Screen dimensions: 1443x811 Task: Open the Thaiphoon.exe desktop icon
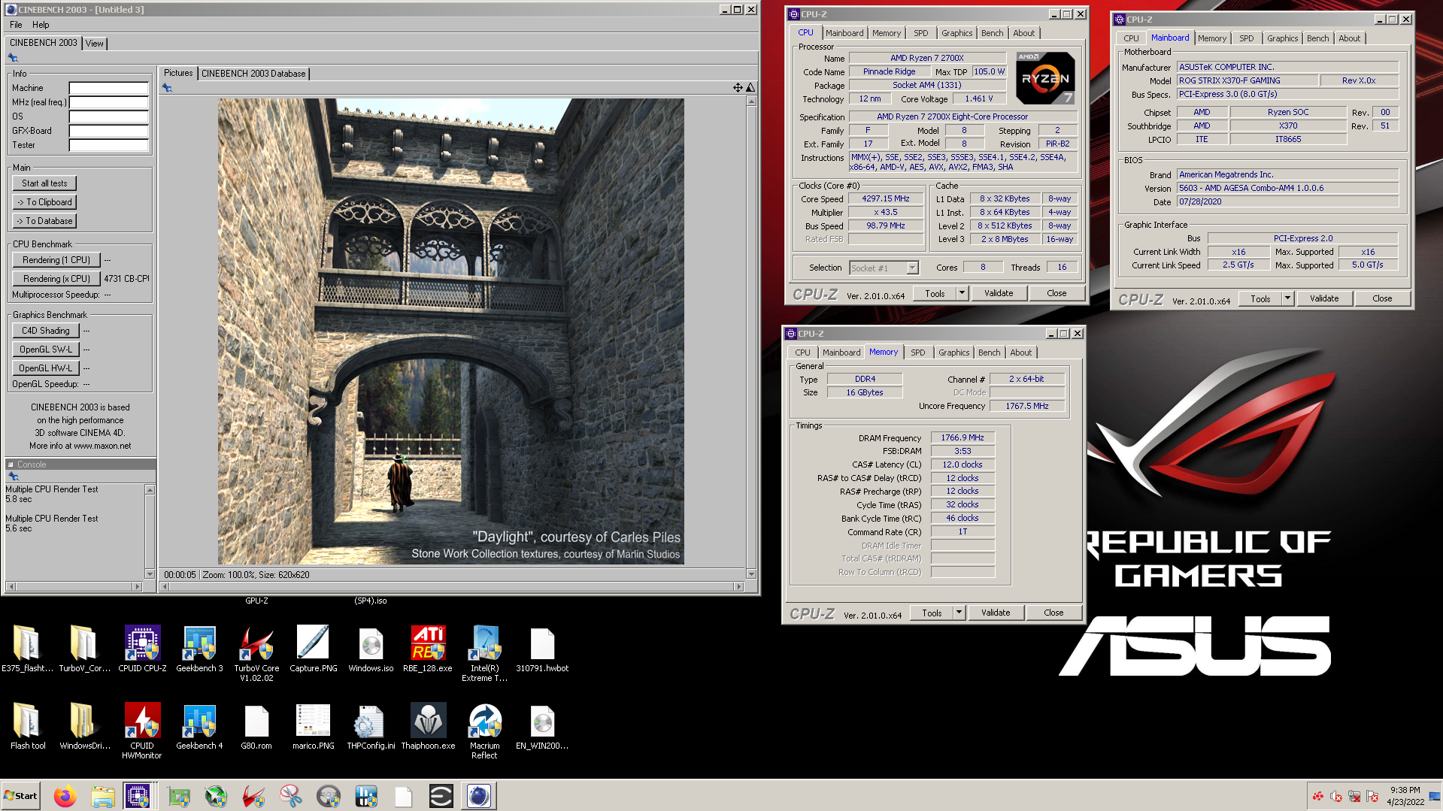point(428,726)
